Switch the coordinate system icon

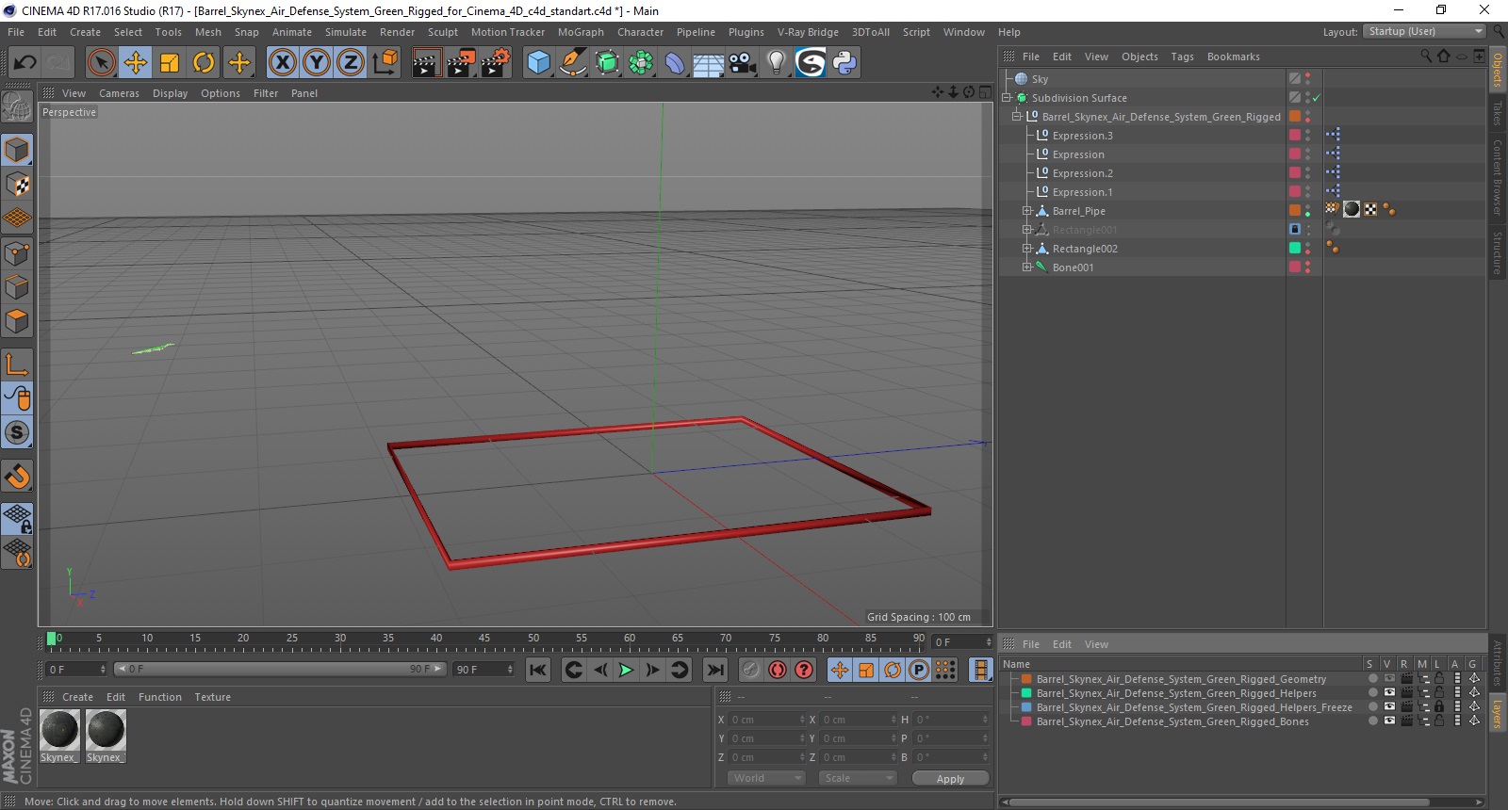385,63
